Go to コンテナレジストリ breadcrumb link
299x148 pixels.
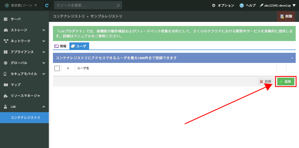point(69,16)
